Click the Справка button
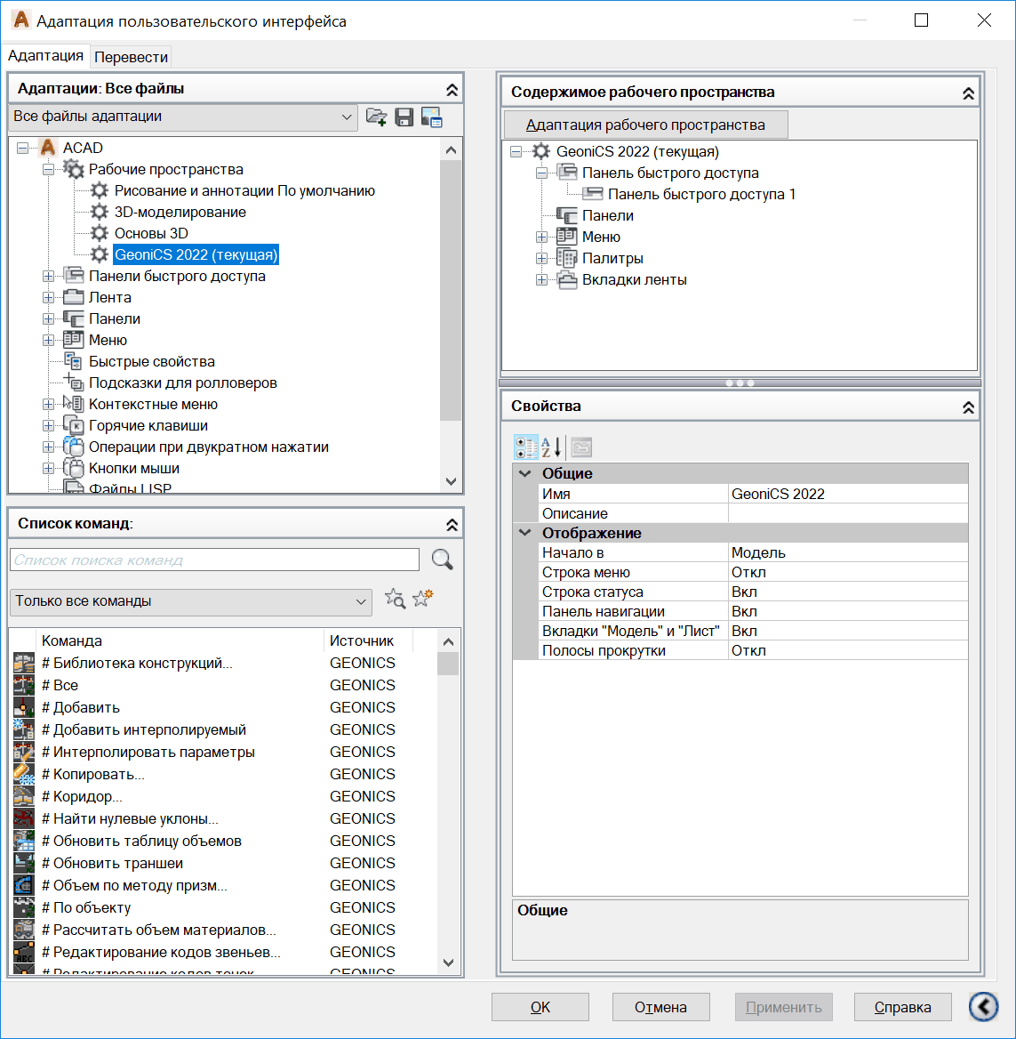 click(902, 1007)
